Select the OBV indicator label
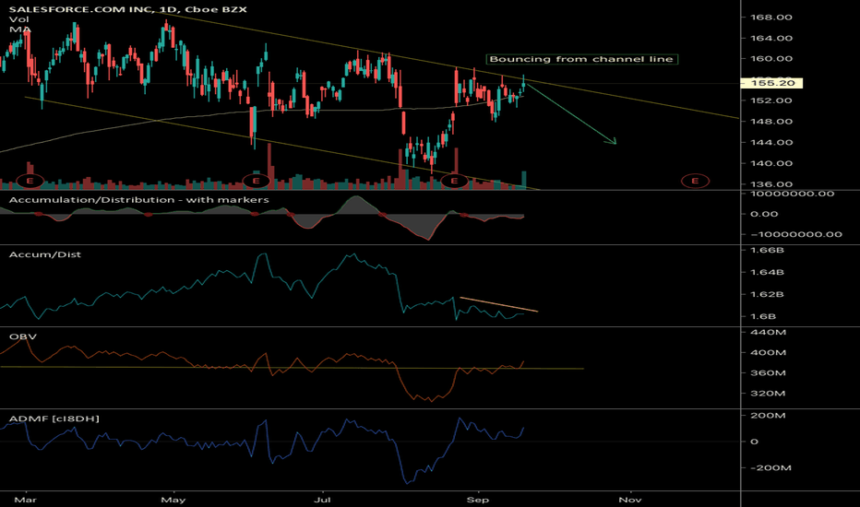The width and height of the screenshot is (860, 507). tap(23, 336)
